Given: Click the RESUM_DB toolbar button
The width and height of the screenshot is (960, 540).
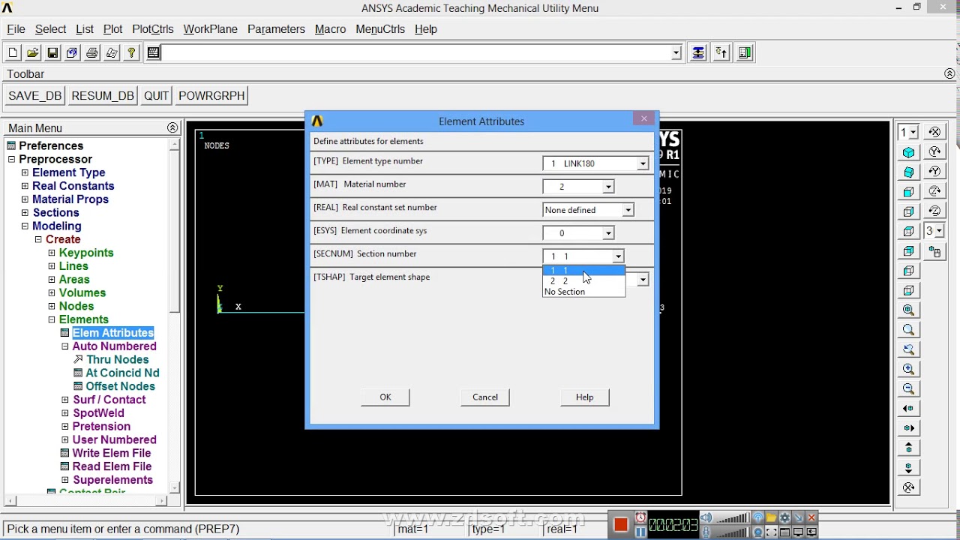Looking at the screenshot, I should (x=103, y=96).
